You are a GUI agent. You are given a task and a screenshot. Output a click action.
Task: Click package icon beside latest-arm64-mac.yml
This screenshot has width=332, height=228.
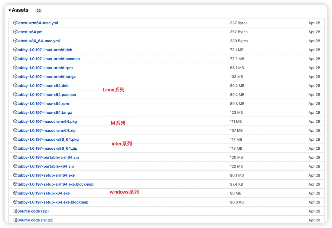pyautogui.click(x=15, y=23)
